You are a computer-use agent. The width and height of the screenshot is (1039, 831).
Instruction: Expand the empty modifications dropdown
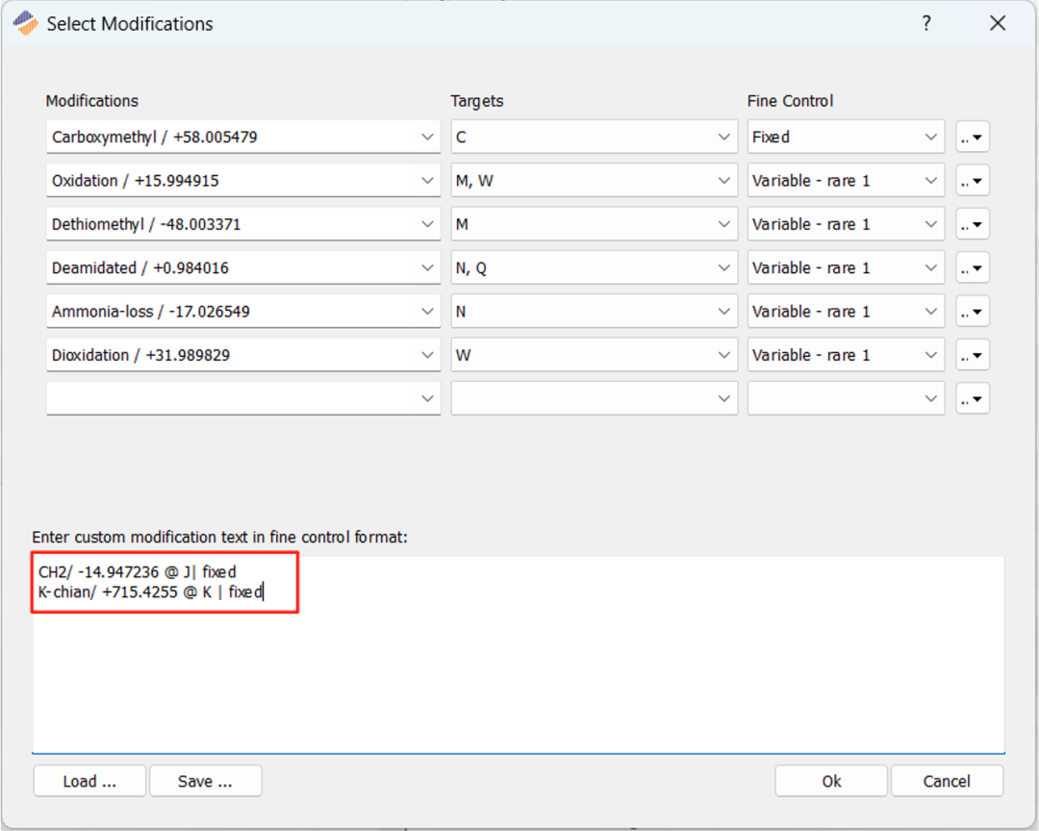(x=428, y=398)
